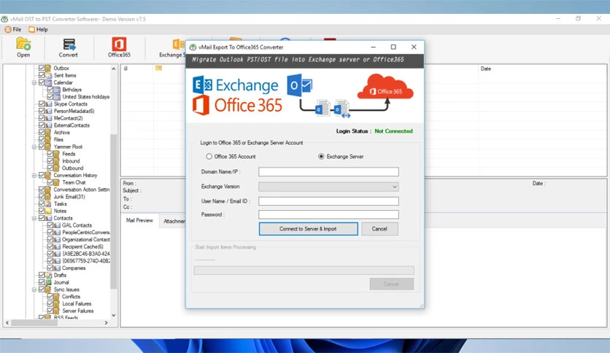
Task: Click the import progress bar
Action: tap(304, 270)
